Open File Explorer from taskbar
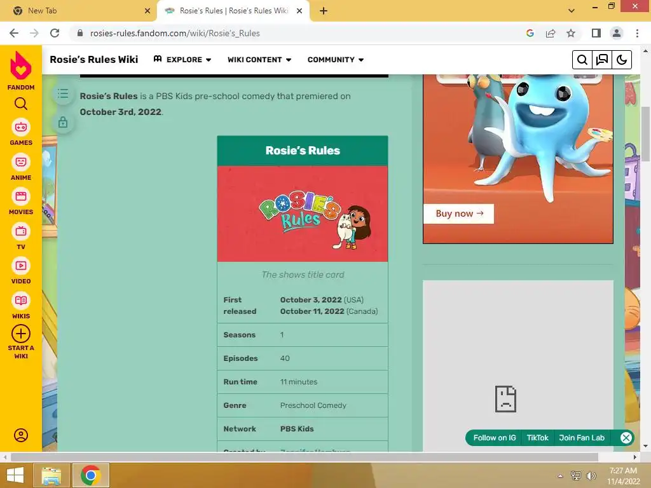 [51, 475]
